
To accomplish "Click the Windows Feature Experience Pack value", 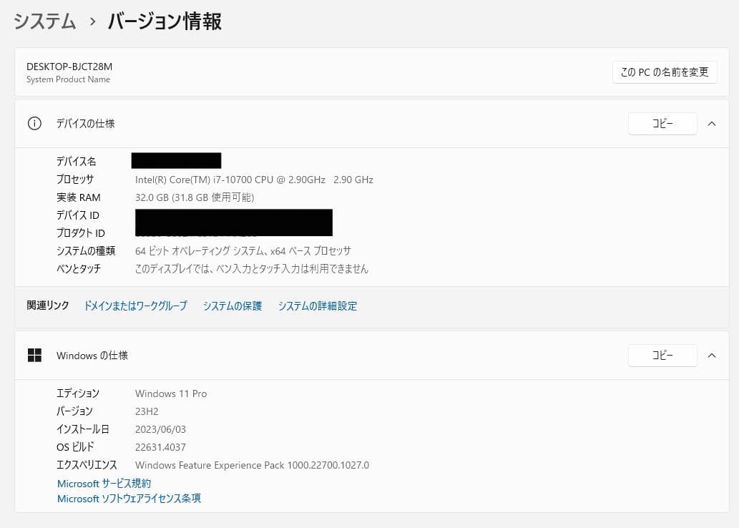I will pyautogui.click(x=252, y=465).
